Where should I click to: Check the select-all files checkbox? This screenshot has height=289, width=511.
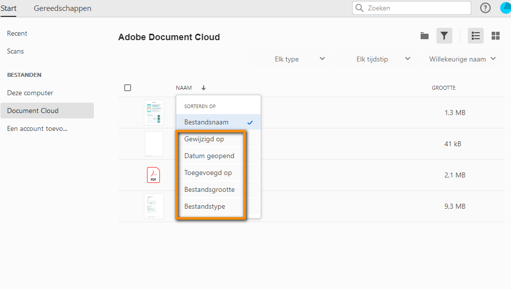[128, 87]
